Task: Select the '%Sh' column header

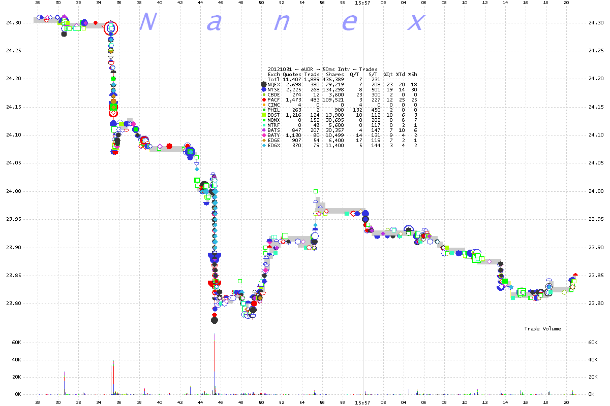Action: [413, 74]
